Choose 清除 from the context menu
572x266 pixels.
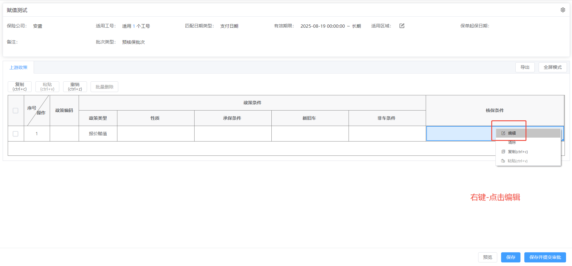(x=512, y=142)
